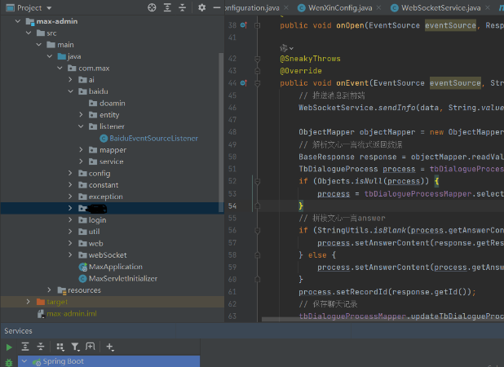This screenshot has height=367, width=504.
Task: Expand the target folder
Action: (x=29, y=302)
